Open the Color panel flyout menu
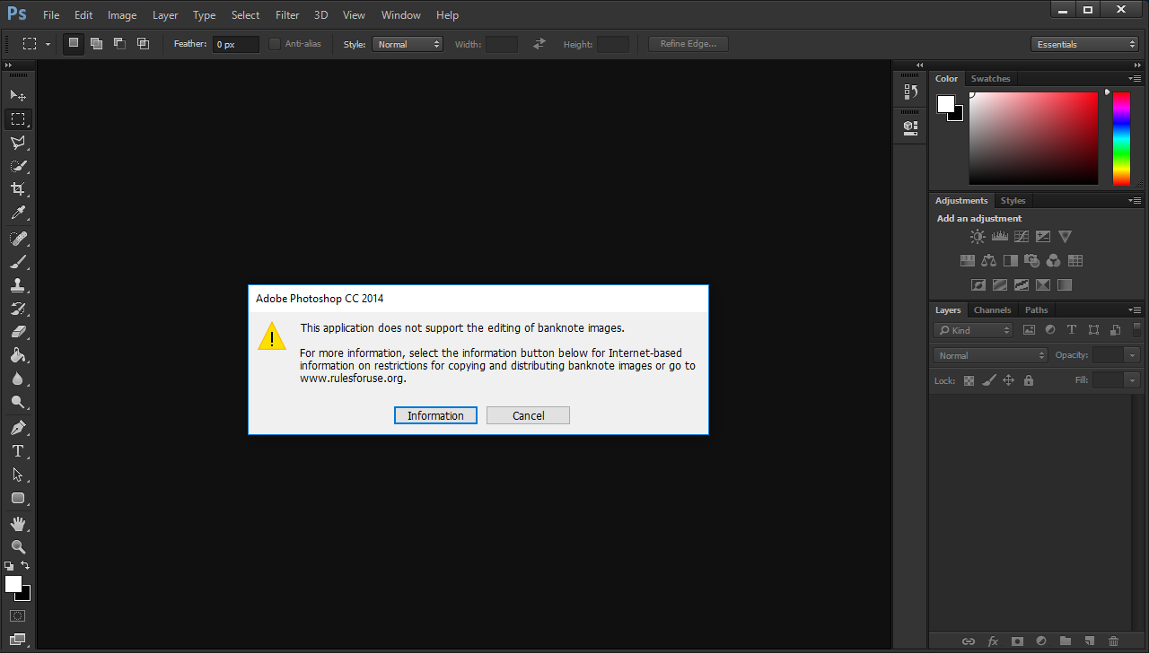Viewport: 1149px width, 653px height. click(1135, 79)
